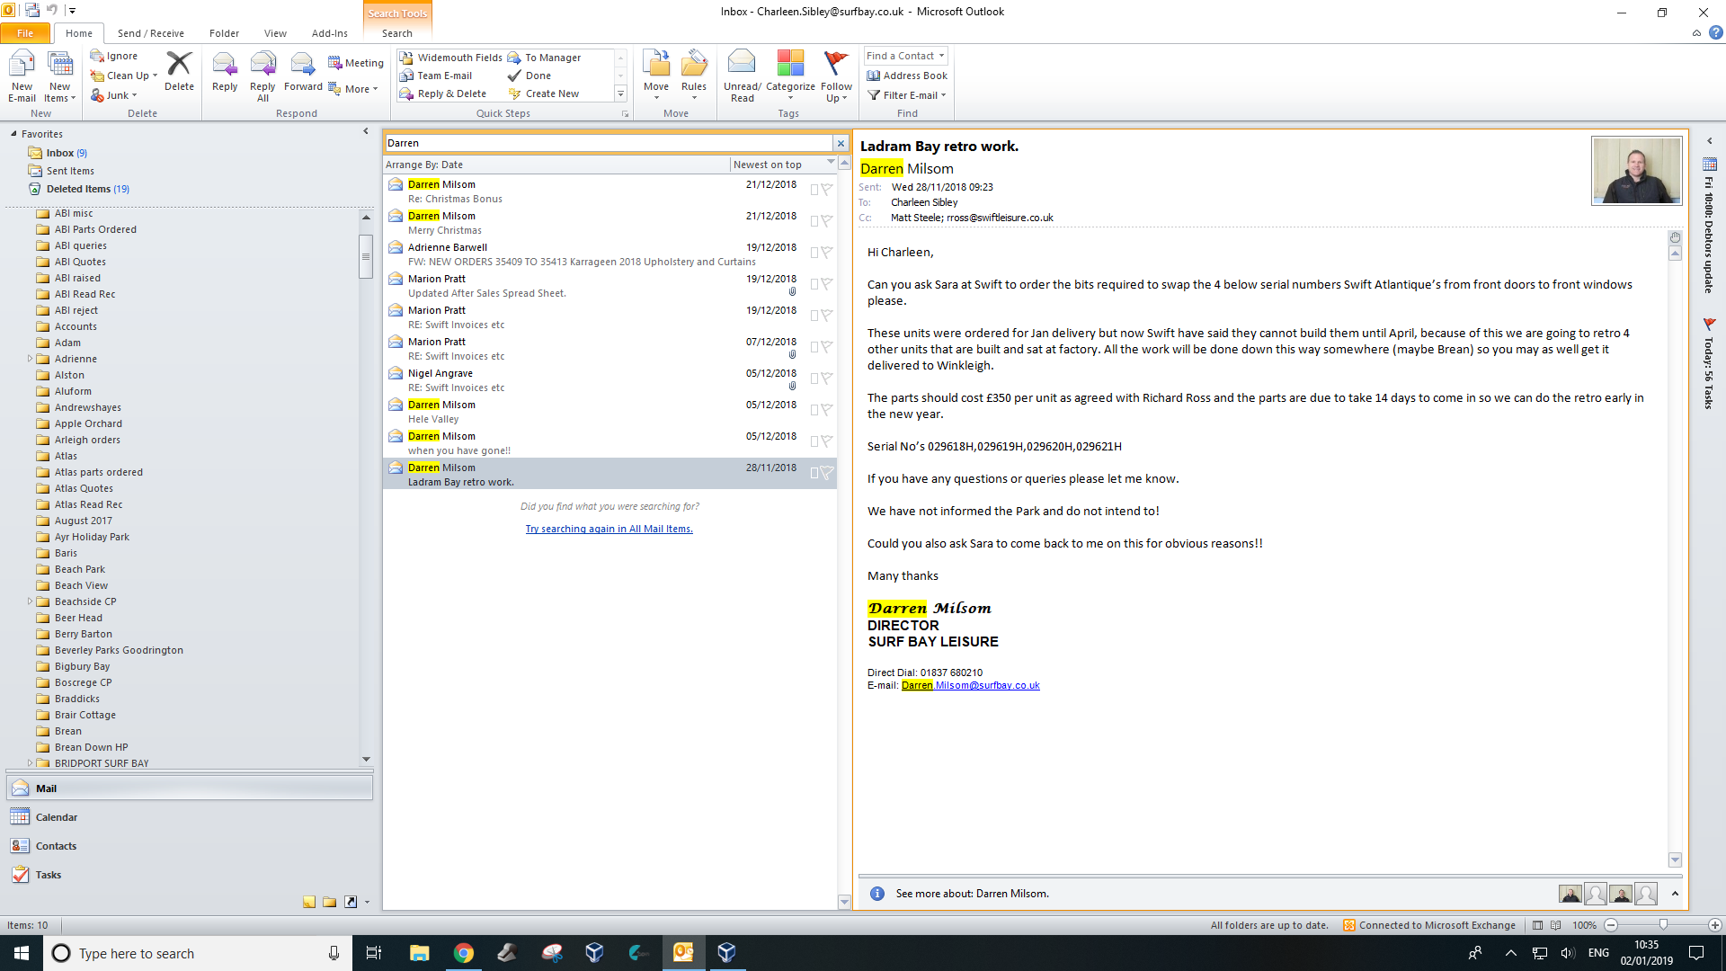Toggle flag on Hele Valley email

pos(827,409)
